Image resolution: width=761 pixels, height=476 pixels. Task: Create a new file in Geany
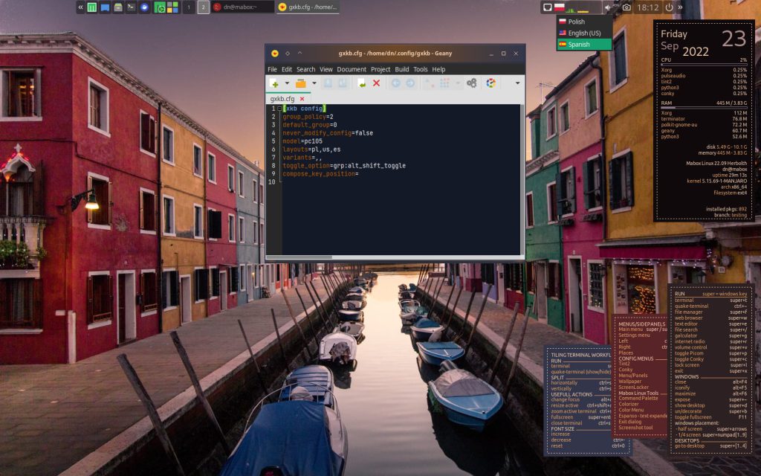(x=274, y=83)
